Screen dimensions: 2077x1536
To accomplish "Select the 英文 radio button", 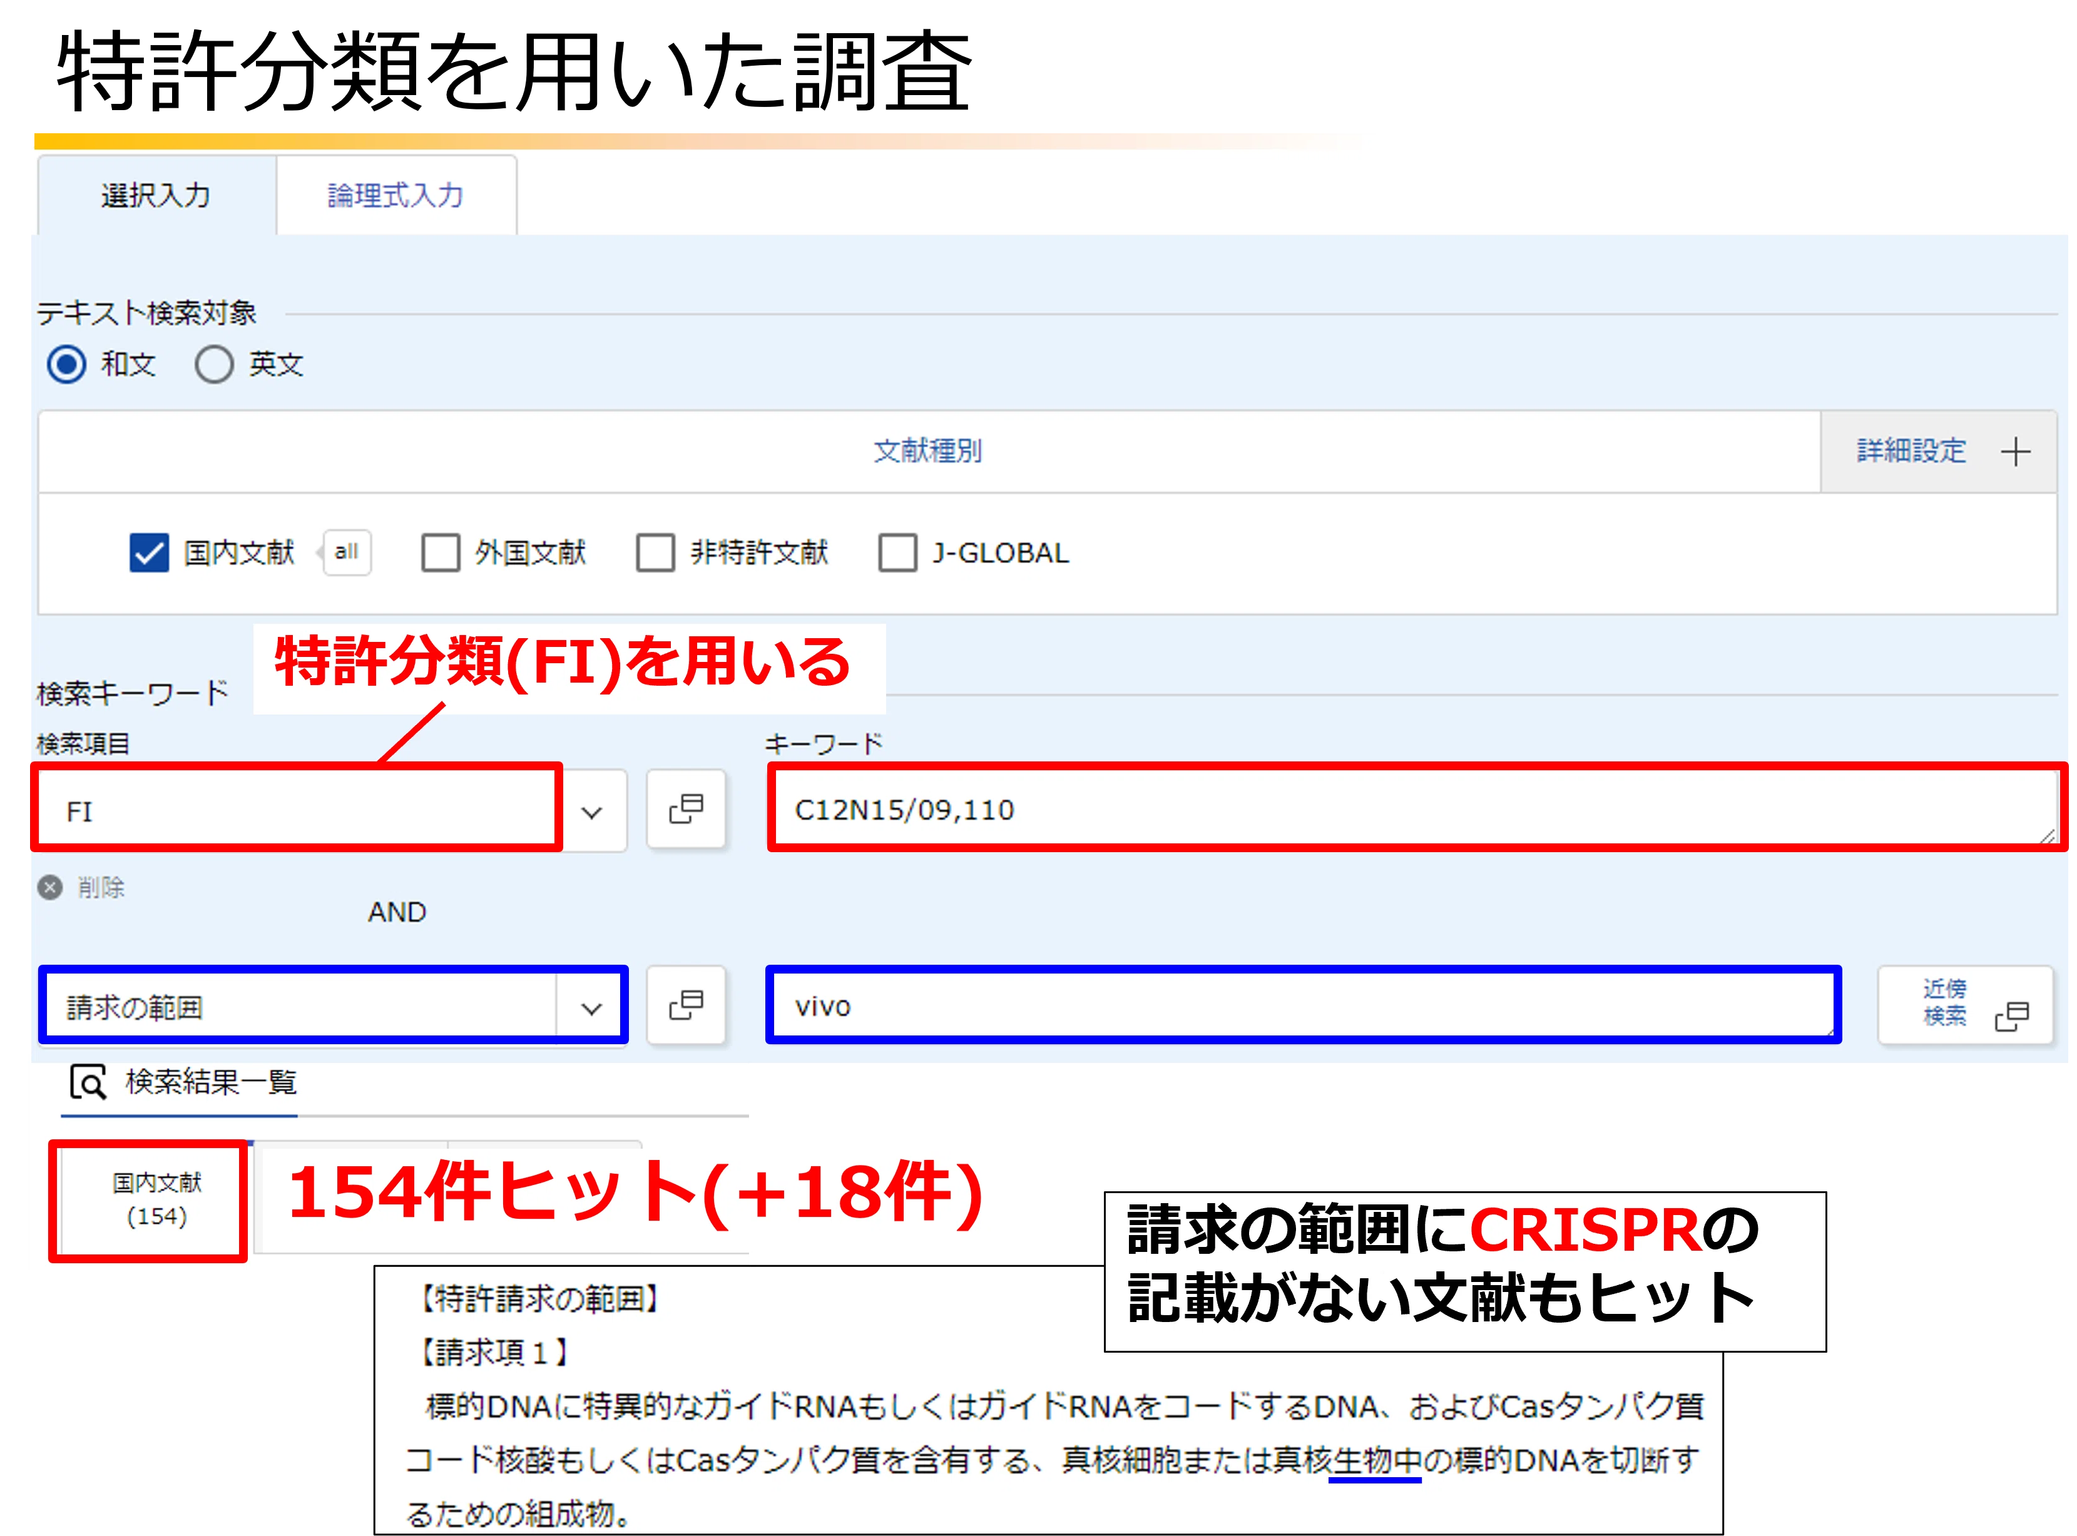I will 214,365.
